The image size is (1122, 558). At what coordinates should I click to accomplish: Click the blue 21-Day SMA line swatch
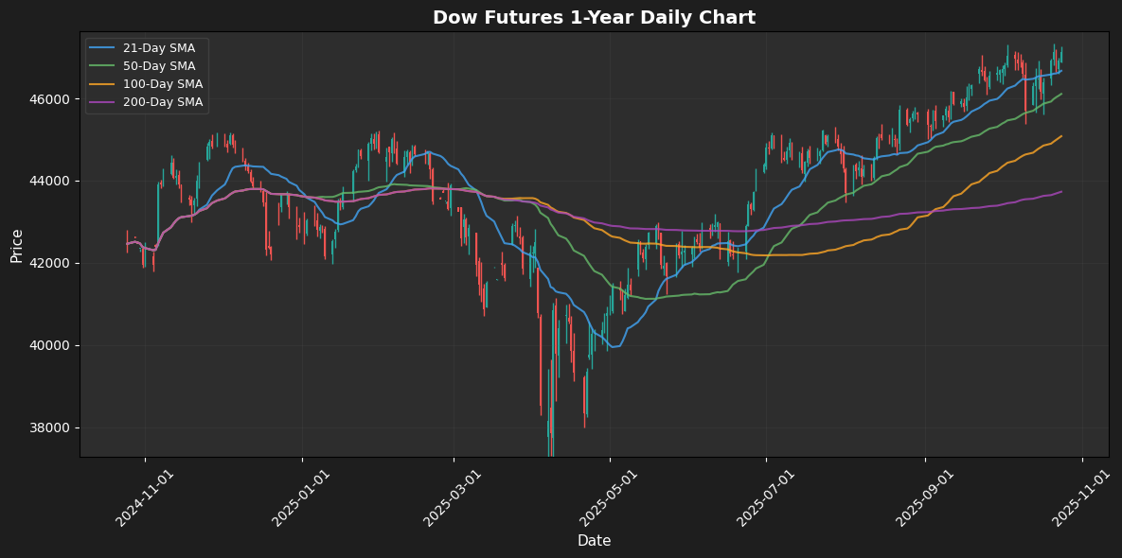point(103,48)
